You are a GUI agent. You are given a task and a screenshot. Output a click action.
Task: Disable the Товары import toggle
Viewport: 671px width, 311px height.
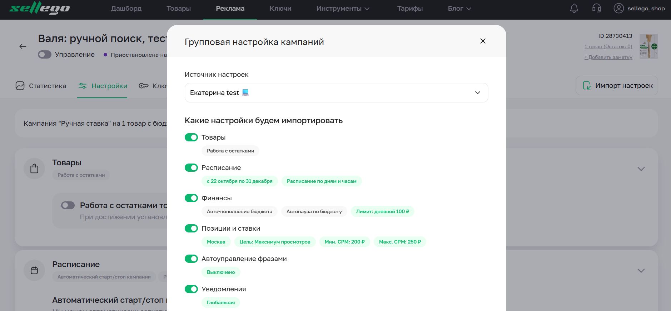[191, 137]
